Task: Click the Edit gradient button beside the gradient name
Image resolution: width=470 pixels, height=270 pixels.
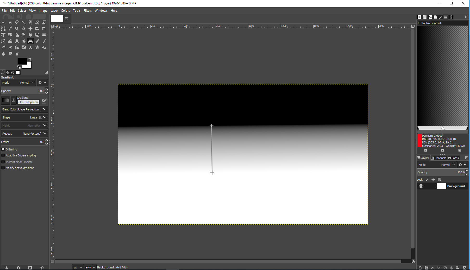Action: coord(44,101)
